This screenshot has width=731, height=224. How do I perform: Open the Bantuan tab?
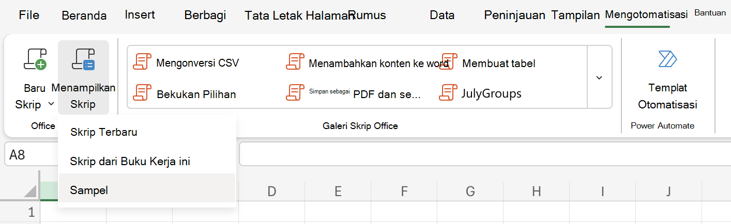click(710, 13)
